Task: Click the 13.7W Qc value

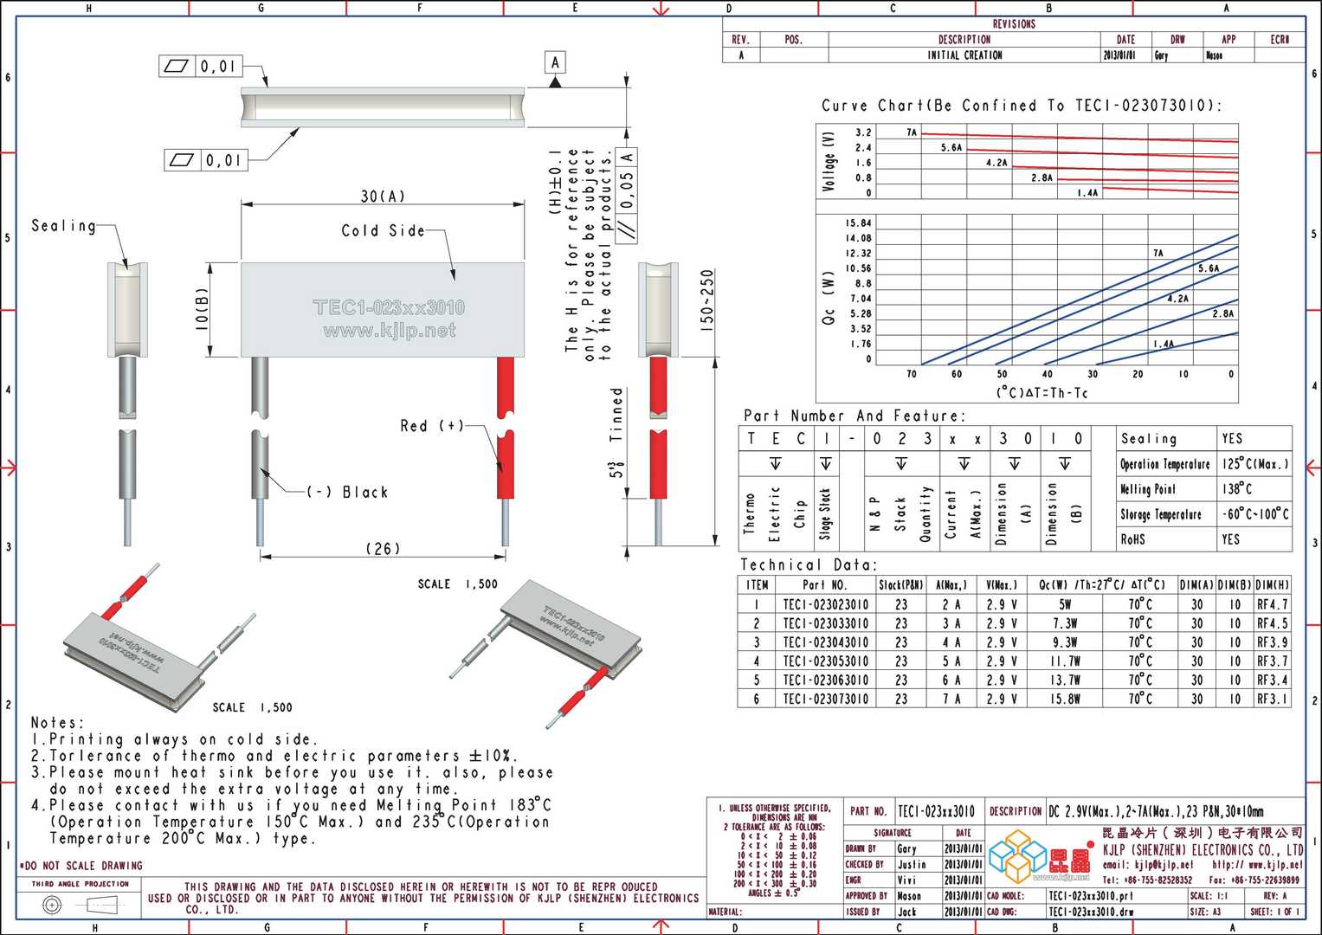Action: click(1065, 680)
